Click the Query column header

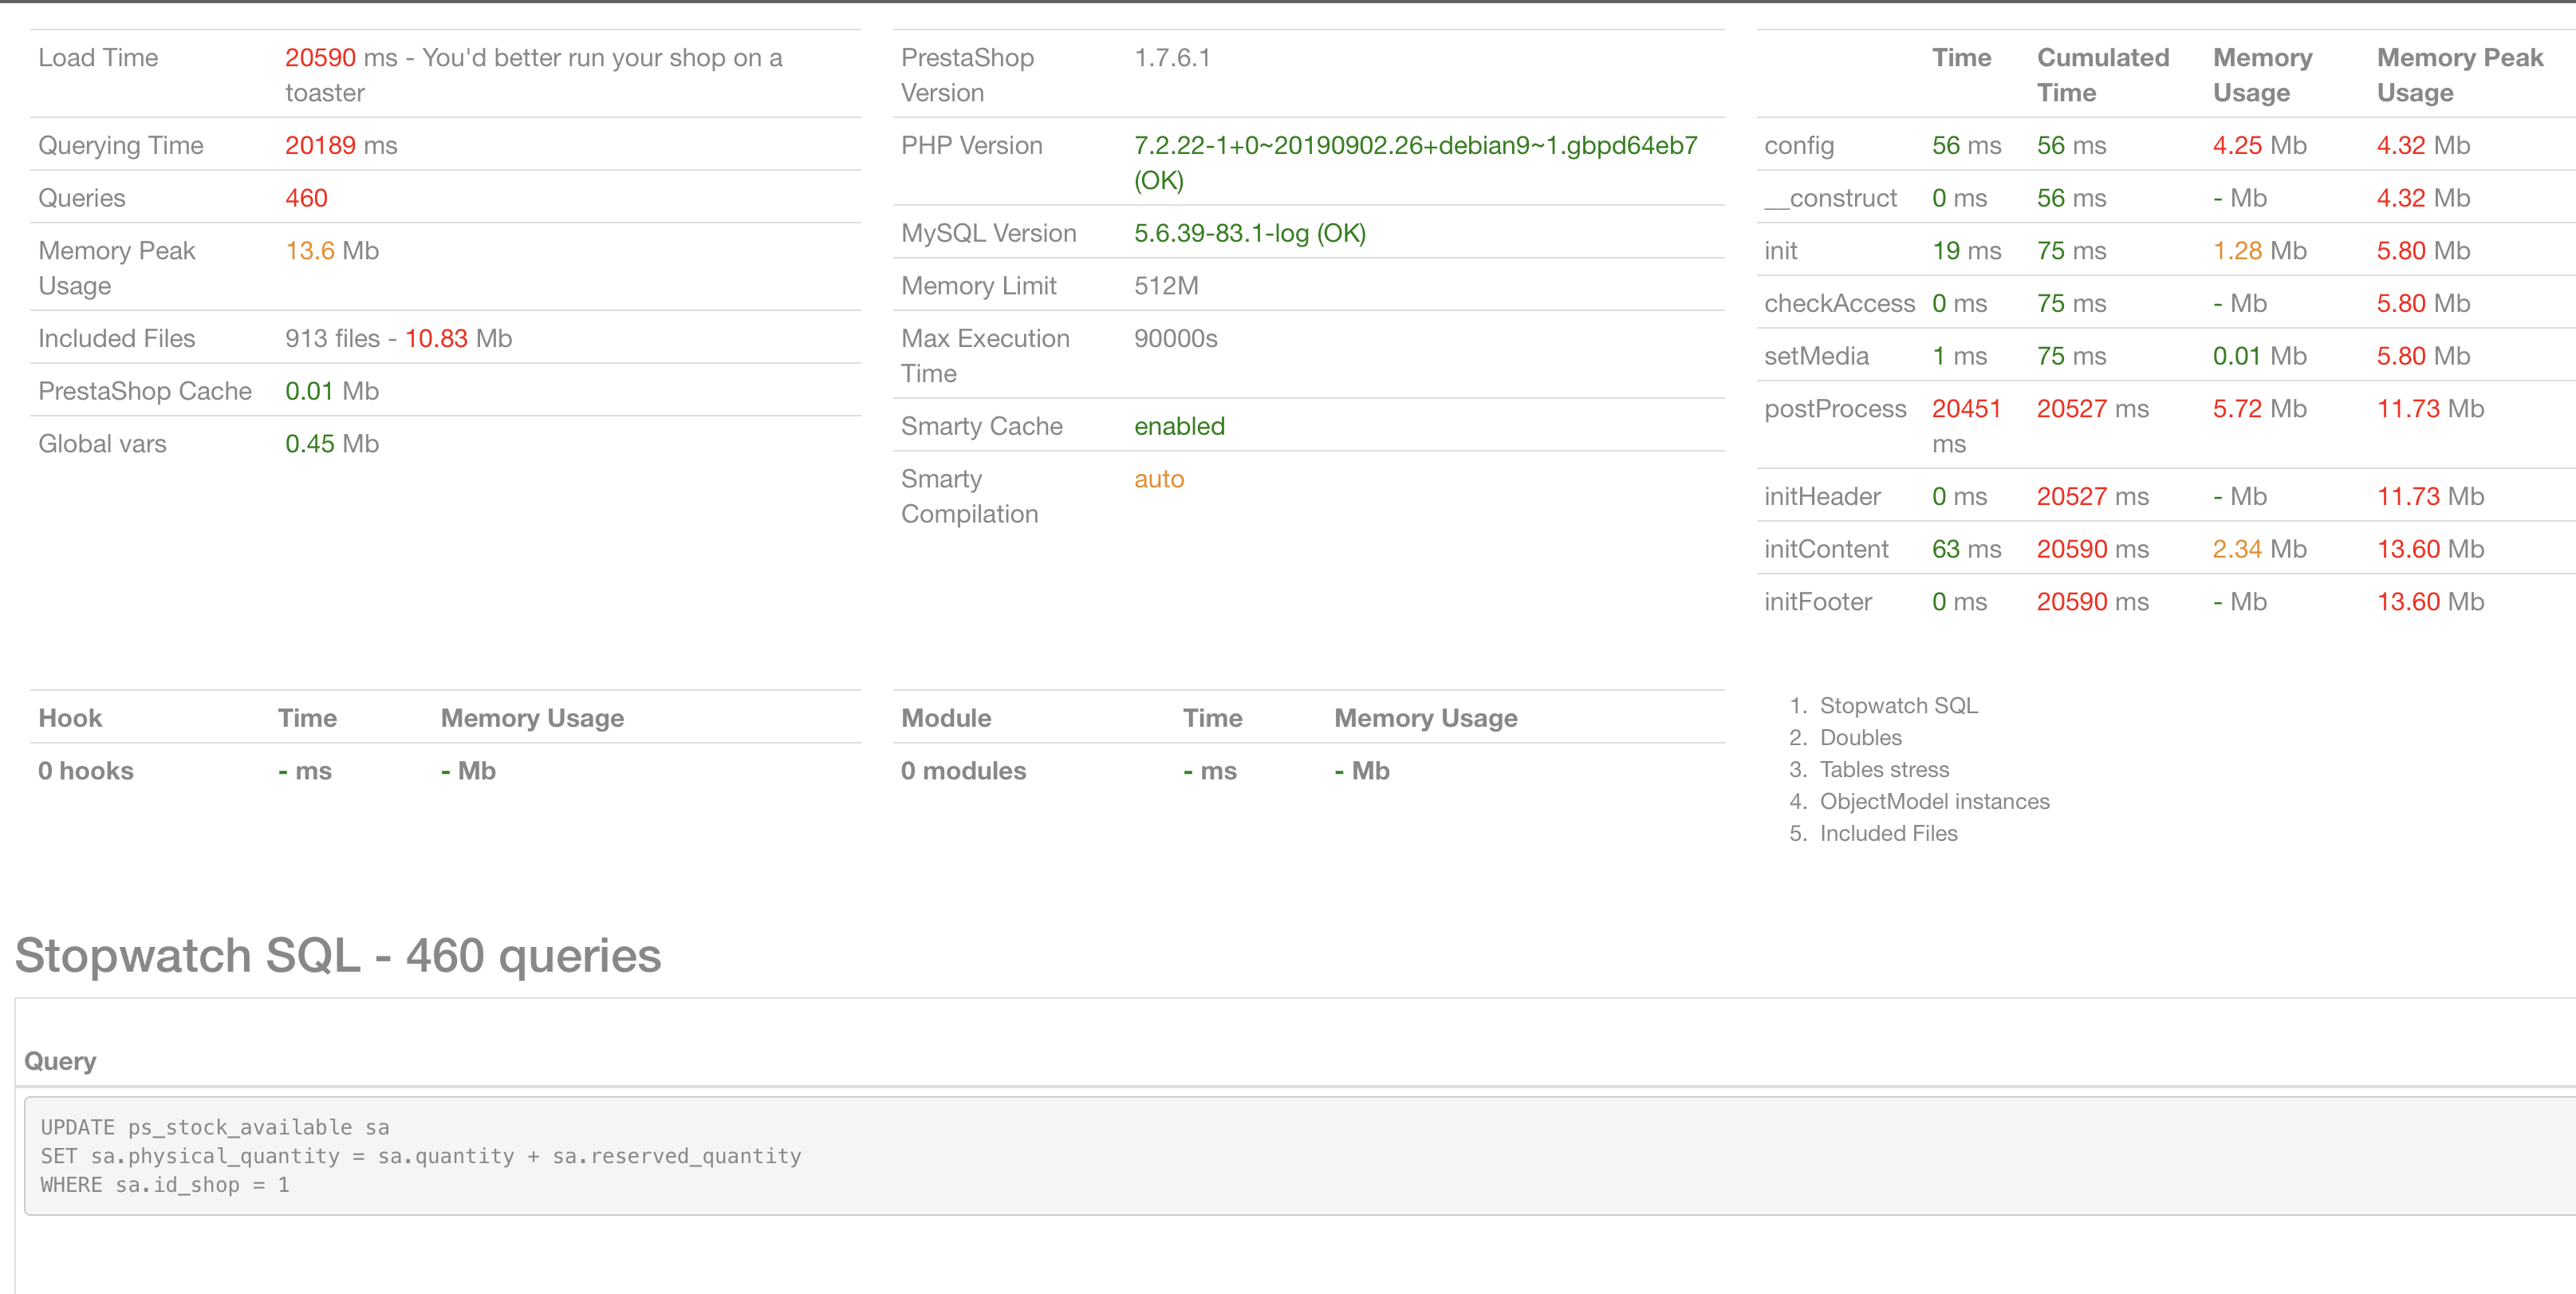[60, 1061]
